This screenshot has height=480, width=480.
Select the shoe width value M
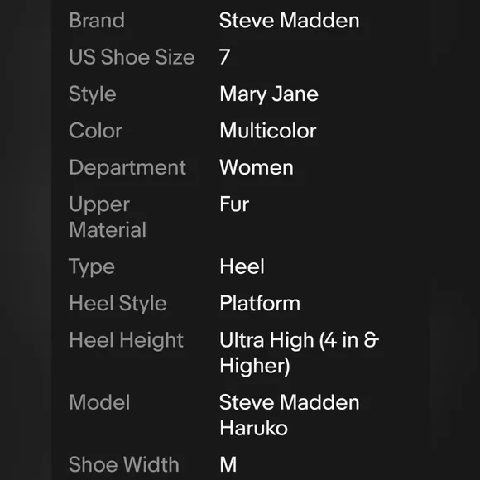pyautogui.click(x=228, y=464)
